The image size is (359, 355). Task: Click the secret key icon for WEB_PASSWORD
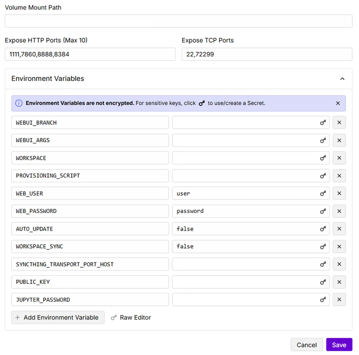pos(323,211)
